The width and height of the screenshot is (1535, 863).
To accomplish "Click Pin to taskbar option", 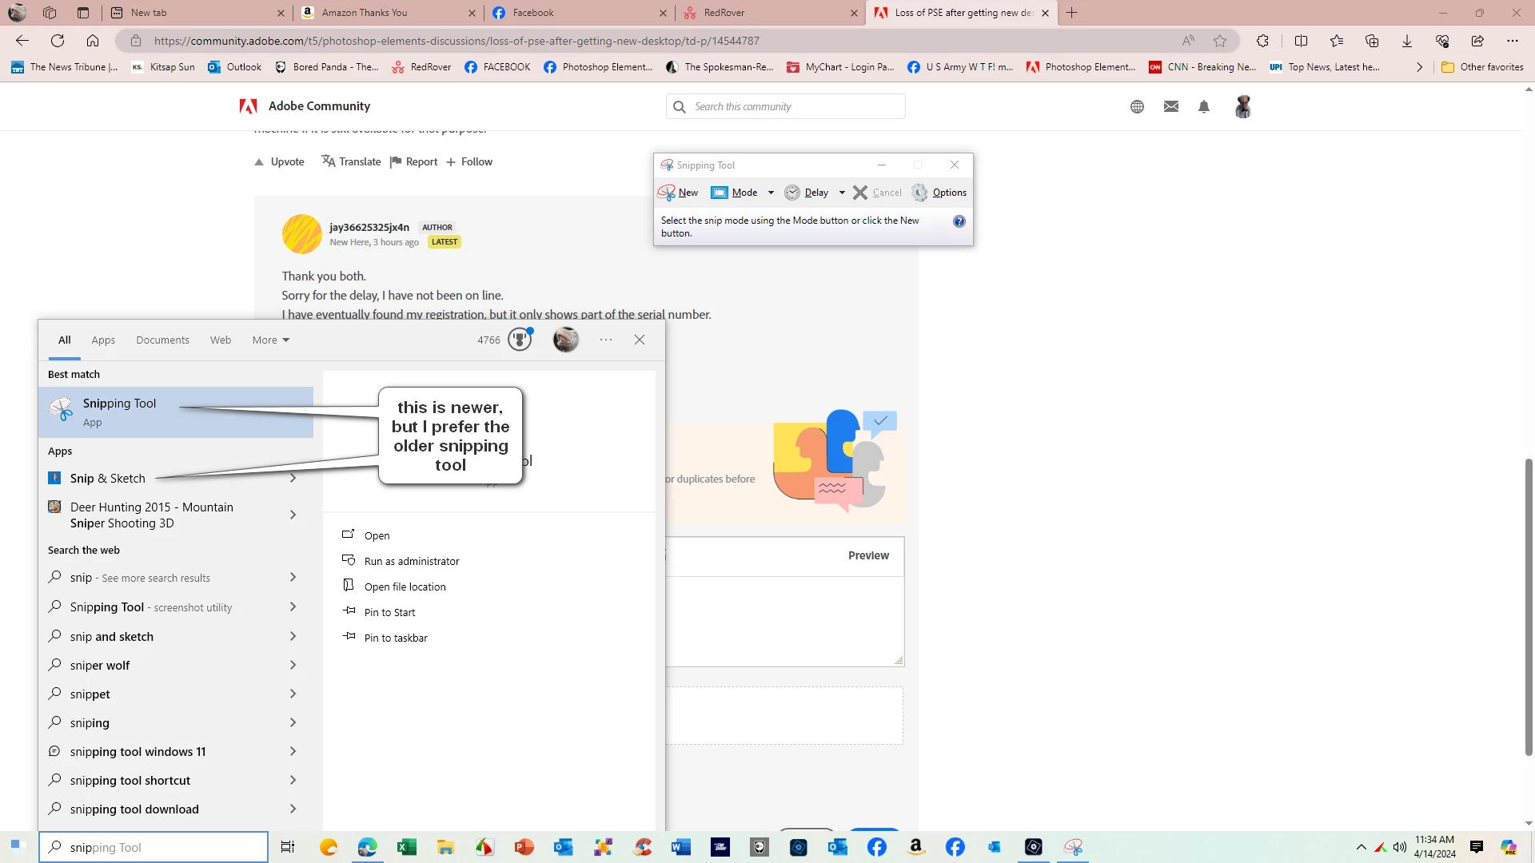I will pyautogui.click(x=395, y=638).
